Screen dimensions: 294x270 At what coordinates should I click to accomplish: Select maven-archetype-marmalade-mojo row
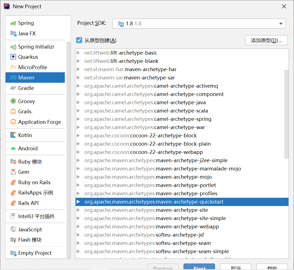pos(182,169)
